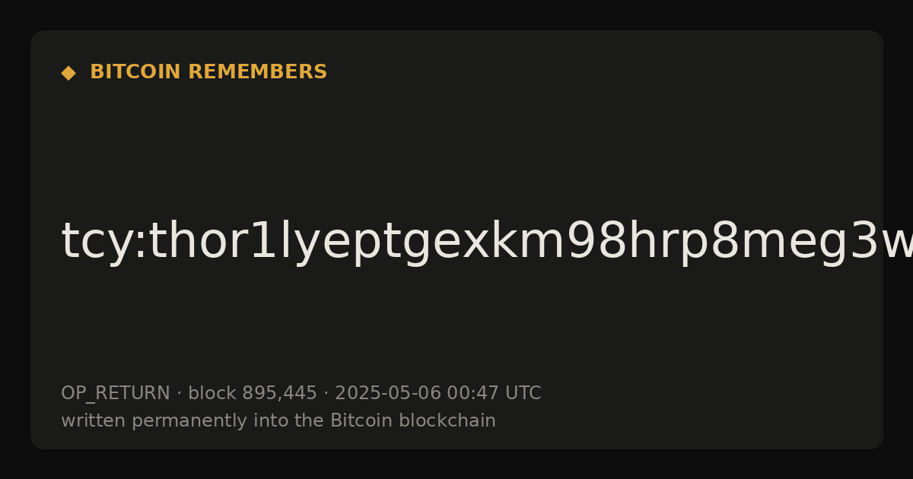Open block 895,445 reference
This screenshot has height=479, width=913.
point(253,393)
